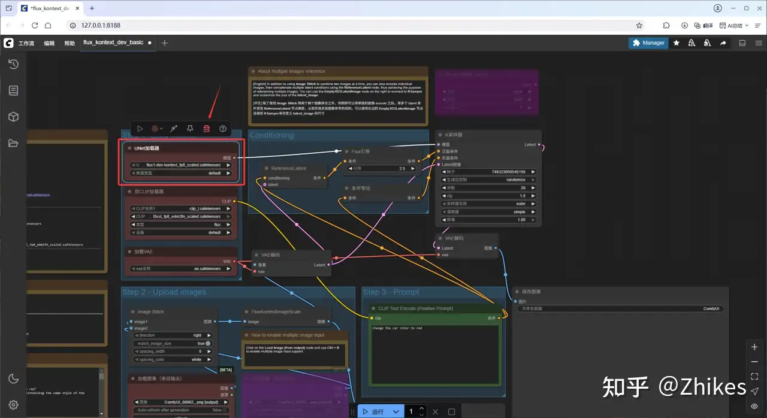Collapse the ReferenceLatent node dot
767x418 pixels.
tap(266, 168)
